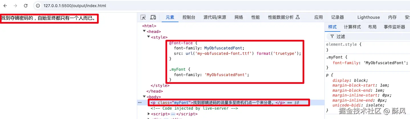The image size is (410, 119).
Task: Open the 性能 tab
Action: [x=255, y=17]
